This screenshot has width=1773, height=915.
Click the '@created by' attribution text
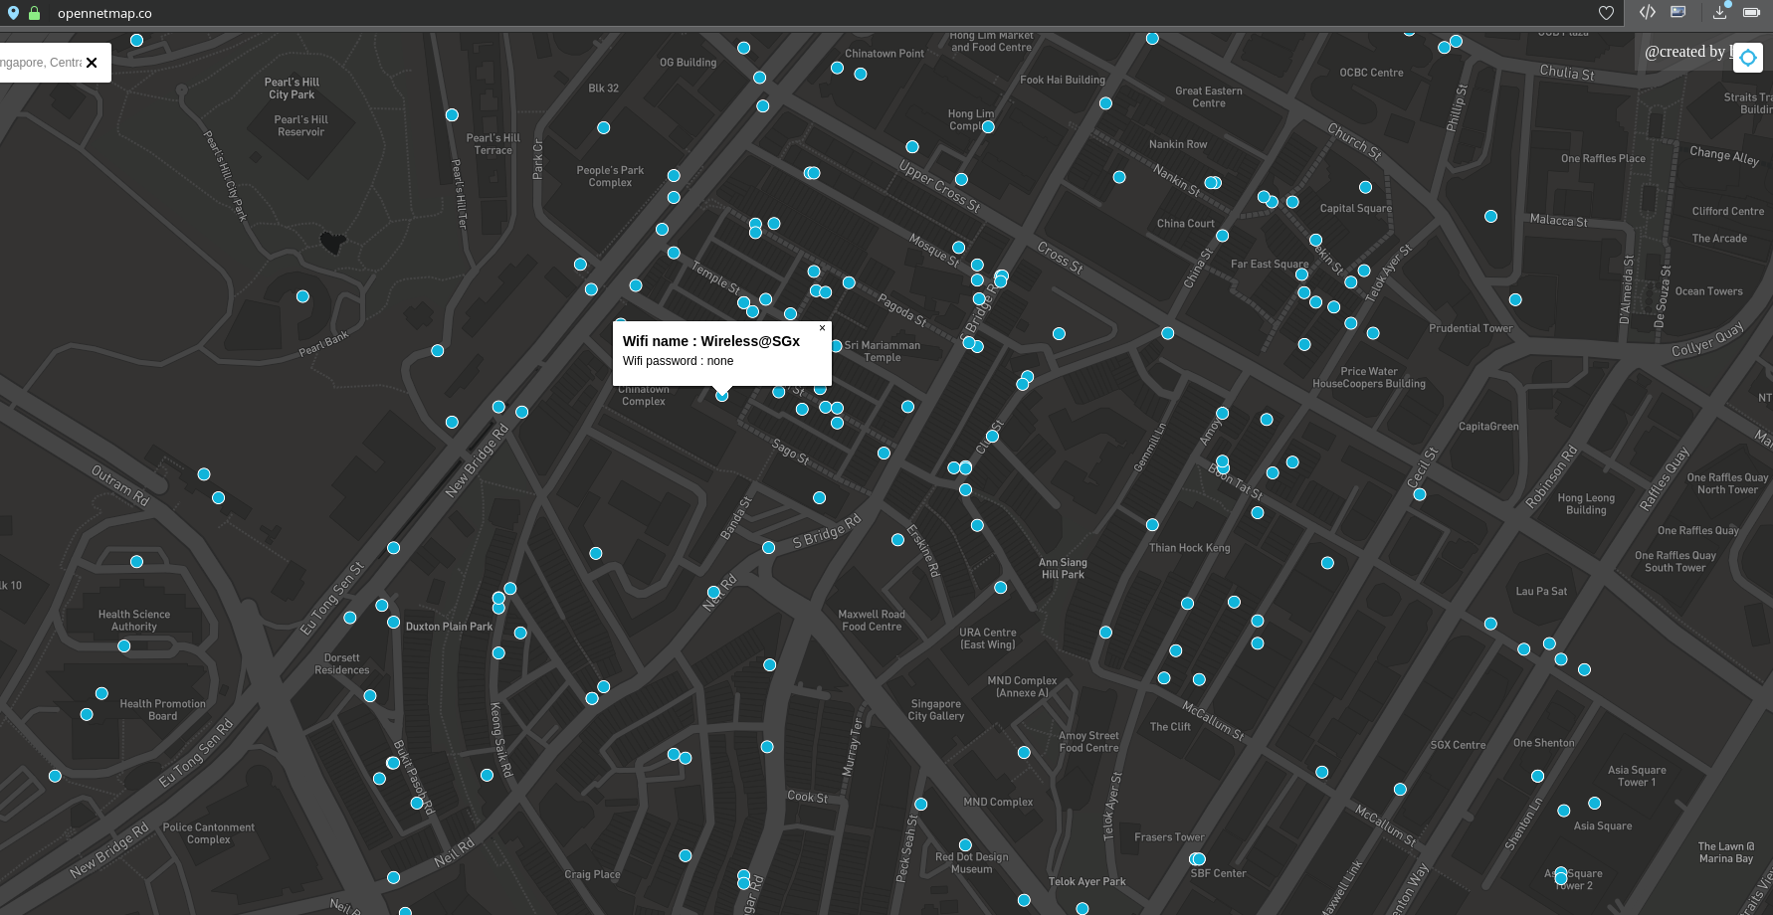point(1688,51)
